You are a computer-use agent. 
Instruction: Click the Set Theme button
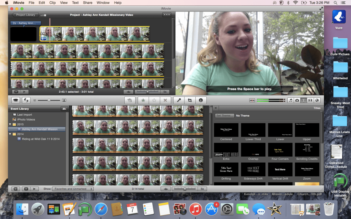tap(225, 116)
